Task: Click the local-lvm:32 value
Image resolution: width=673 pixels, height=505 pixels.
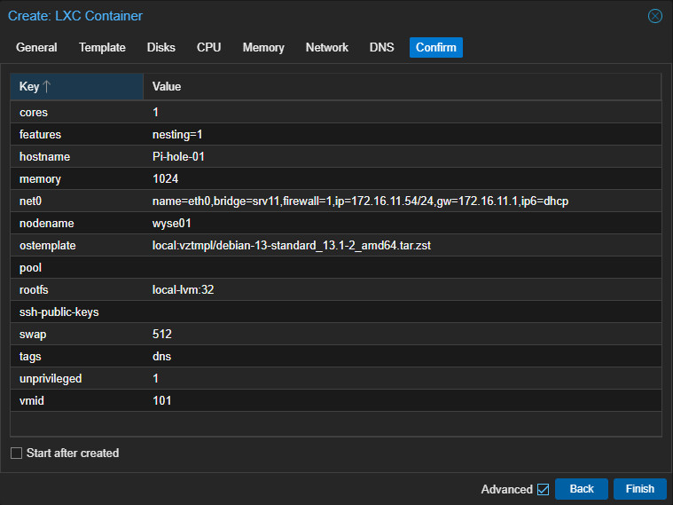Action: (x=184, y=289)
